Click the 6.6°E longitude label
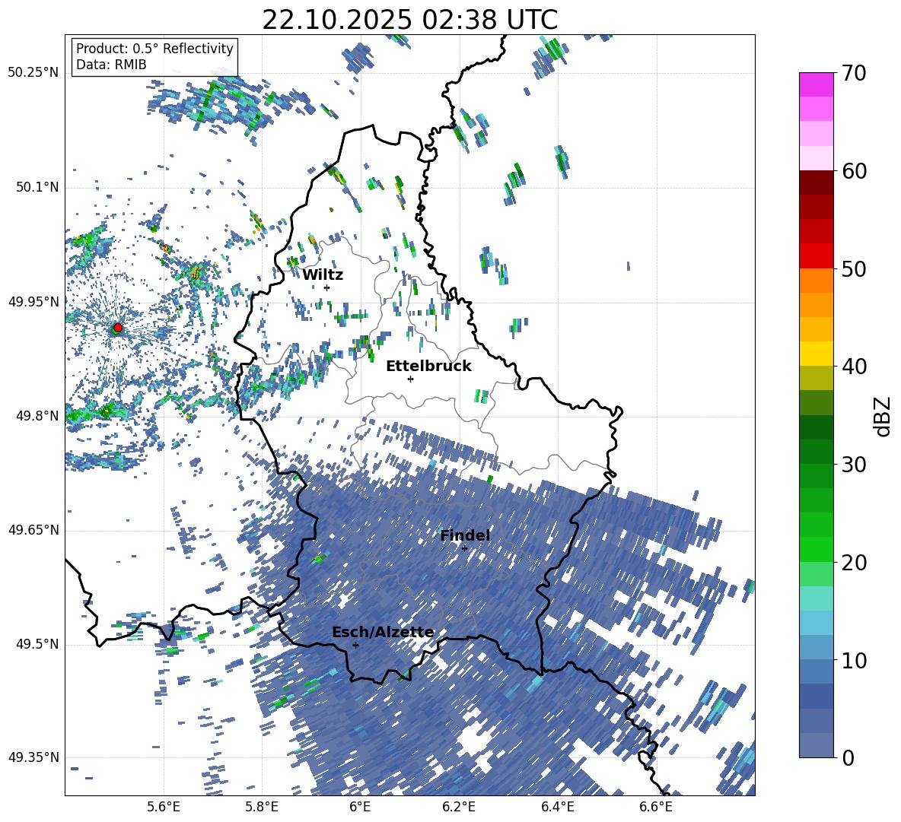 [x=656, y=807]
